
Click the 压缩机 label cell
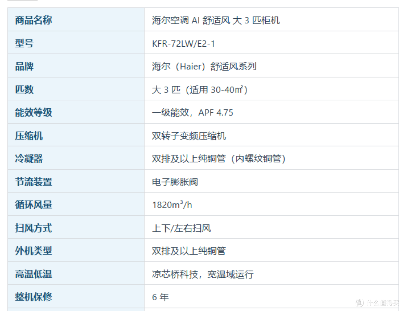click(x=76, y=135)
